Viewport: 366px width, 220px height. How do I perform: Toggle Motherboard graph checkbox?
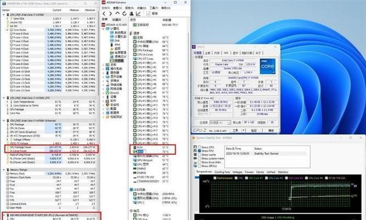215,178
